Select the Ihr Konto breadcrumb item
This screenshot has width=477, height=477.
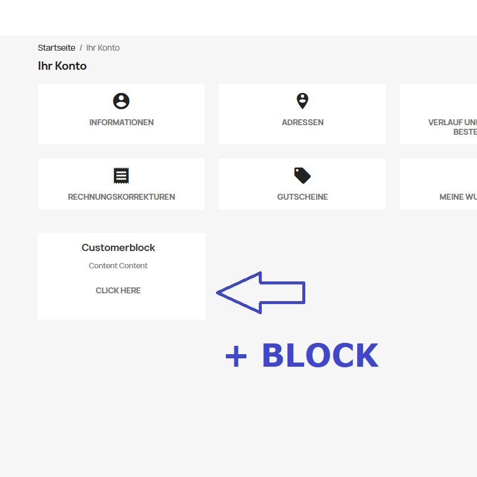[103, 48]
